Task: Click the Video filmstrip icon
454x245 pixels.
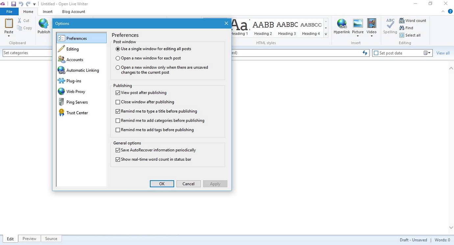Action: pyautogui.click(x=371, y=24)
